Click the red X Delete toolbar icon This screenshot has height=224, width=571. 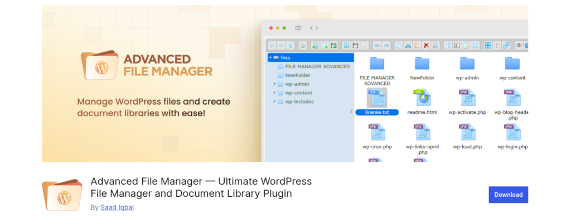click(426, 46)
